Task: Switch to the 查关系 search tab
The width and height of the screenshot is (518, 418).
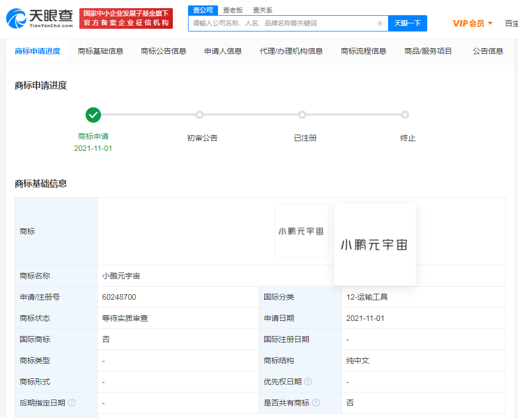Action: click(263, 10)
